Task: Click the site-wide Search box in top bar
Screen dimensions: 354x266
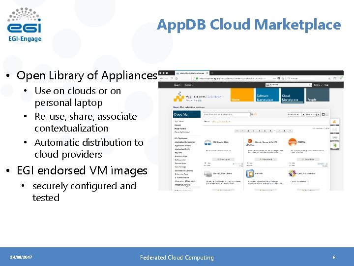Action: [x=289, y=85]
